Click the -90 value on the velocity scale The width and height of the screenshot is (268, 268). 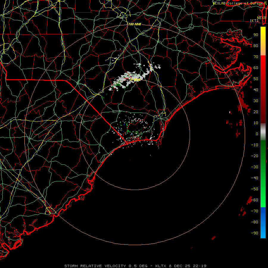click(x=255, y=233)
